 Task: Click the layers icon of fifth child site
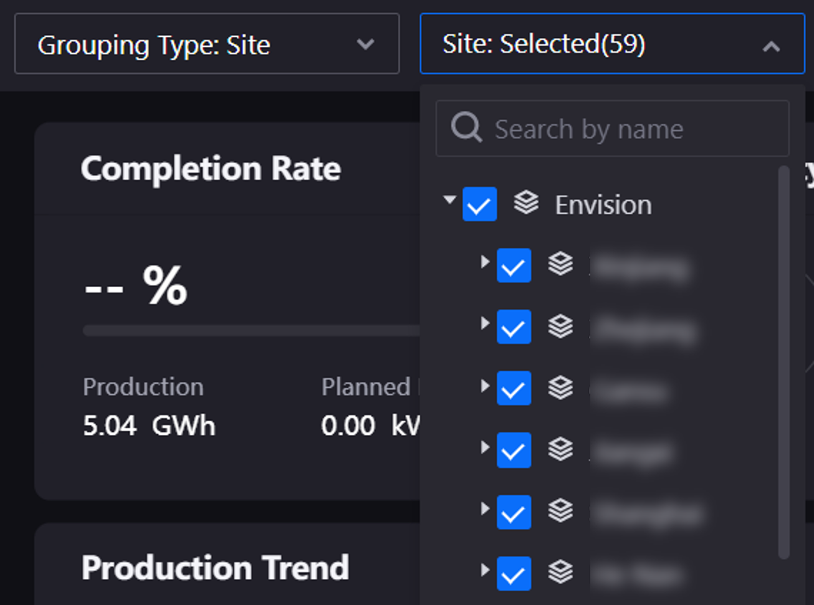(x=560, y=511)
